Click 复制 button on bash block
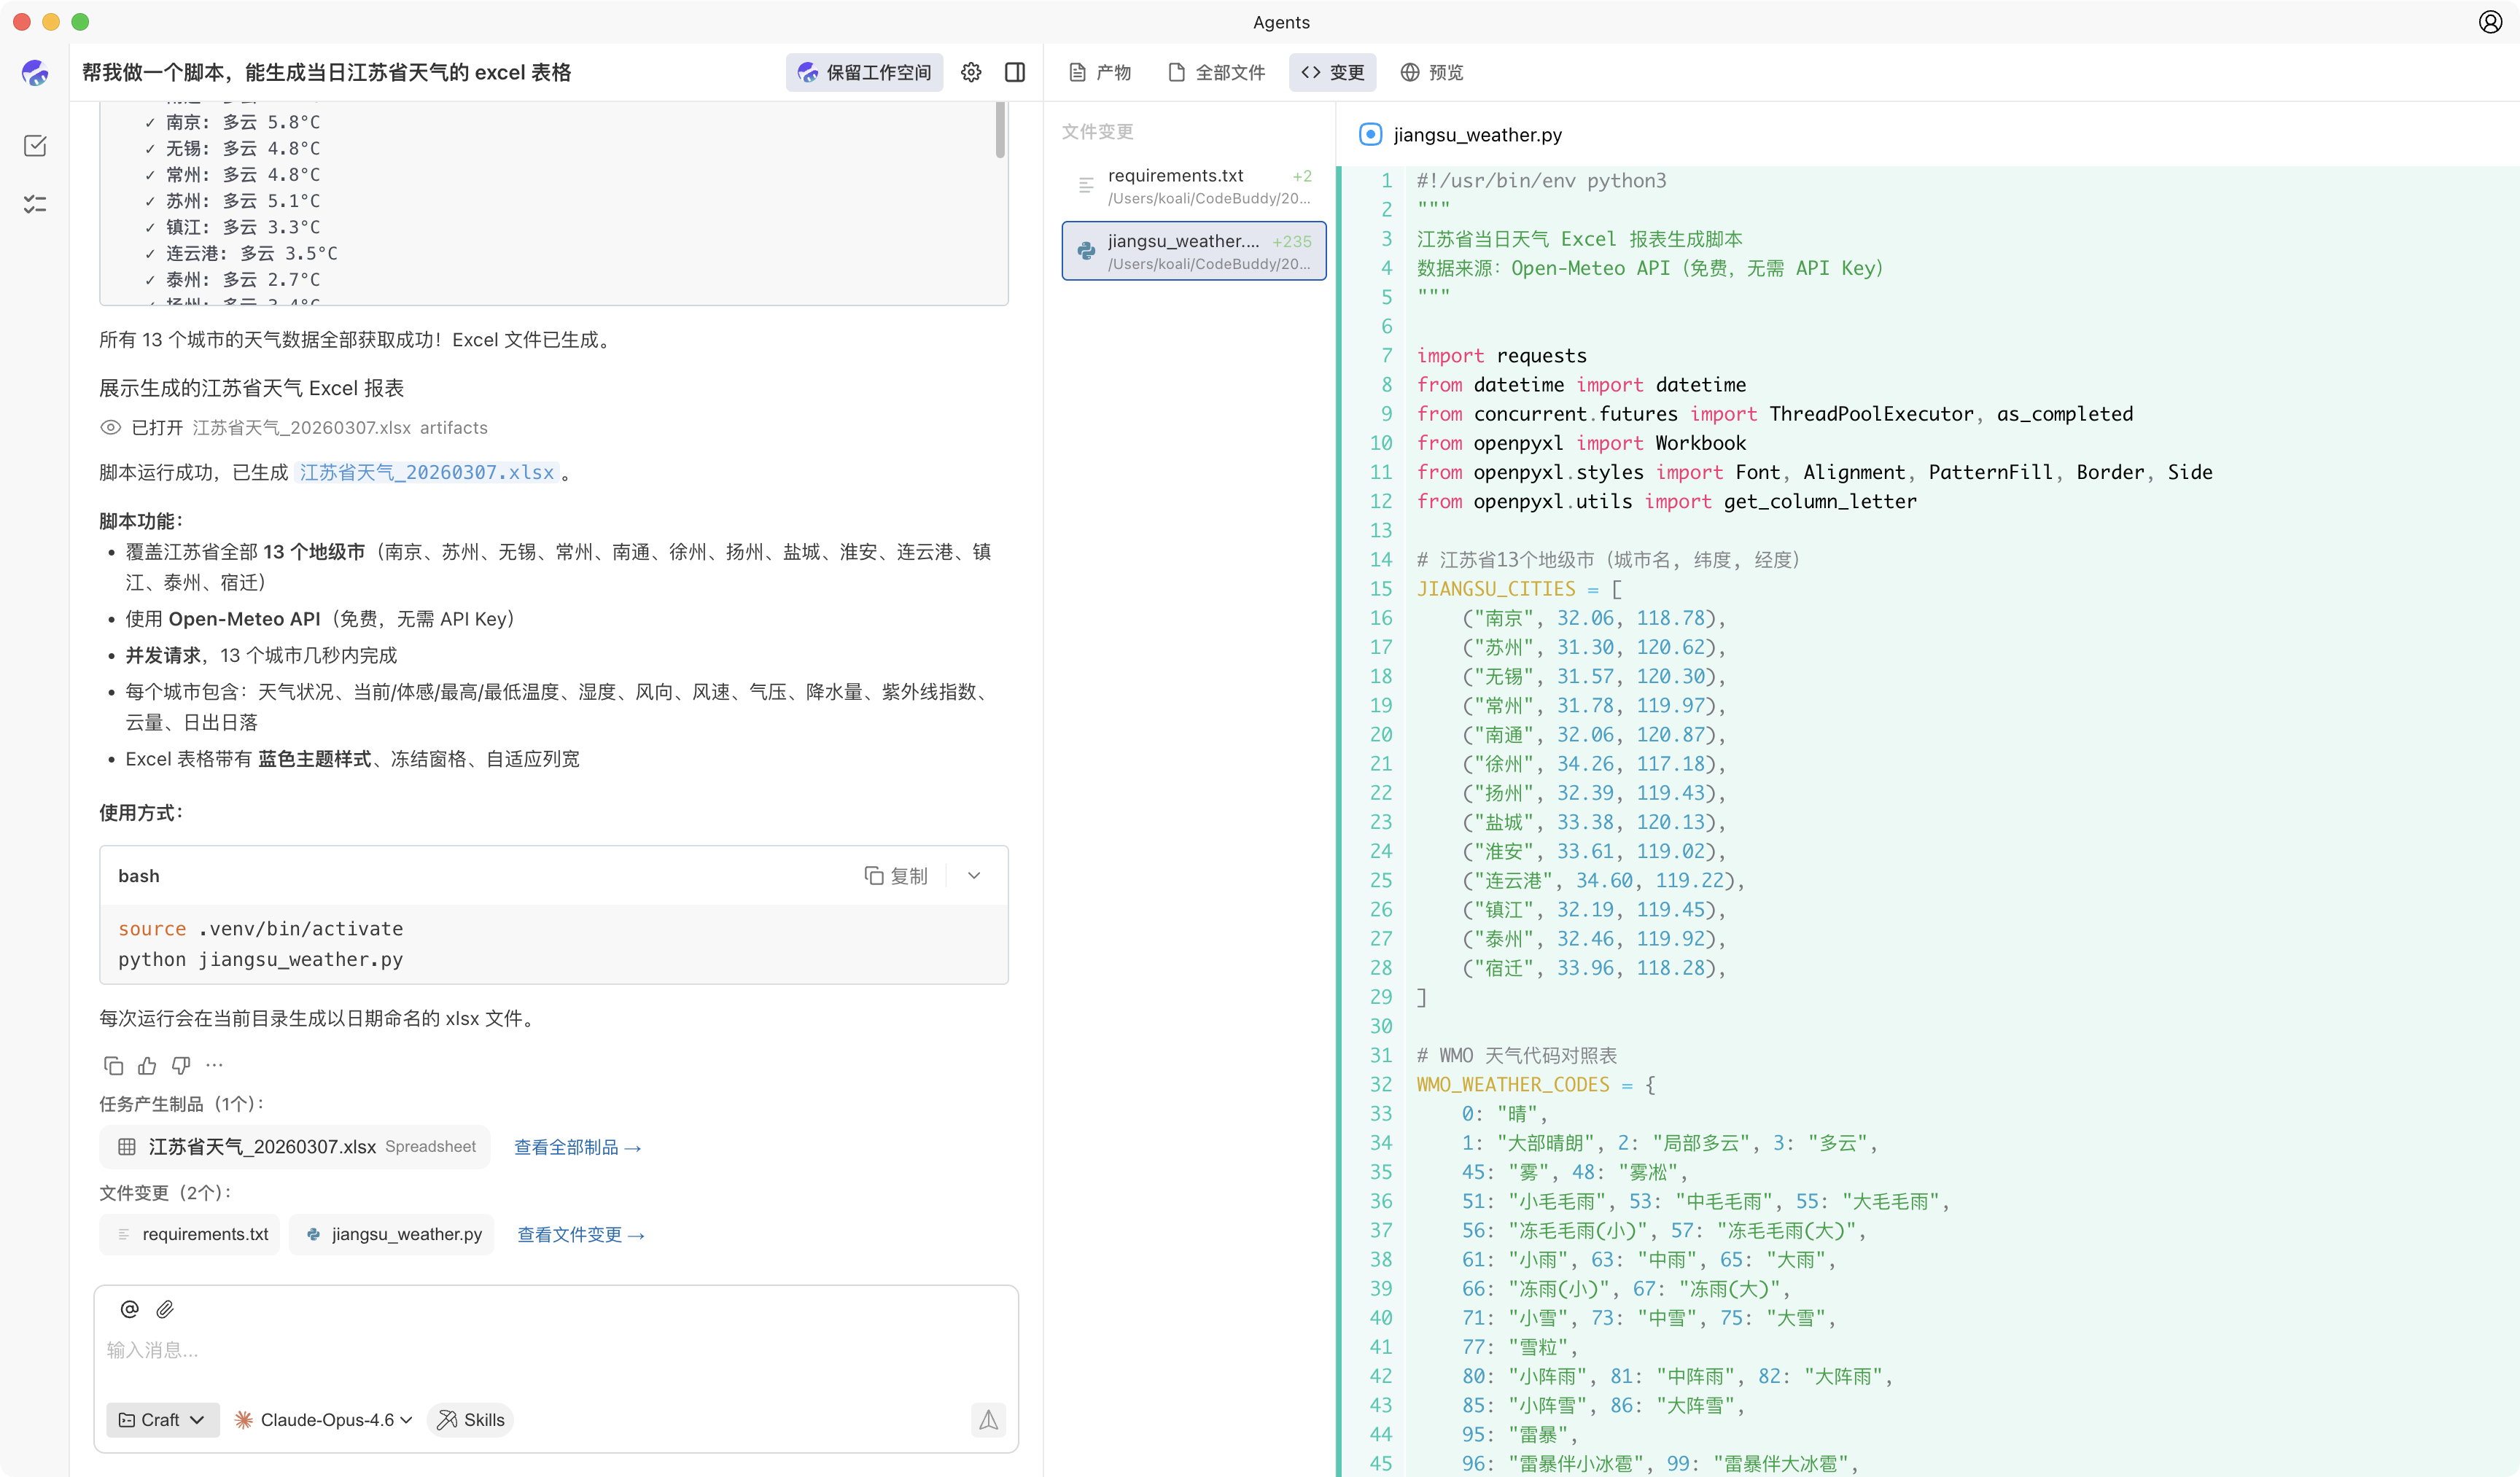 (x=896, y=876)
